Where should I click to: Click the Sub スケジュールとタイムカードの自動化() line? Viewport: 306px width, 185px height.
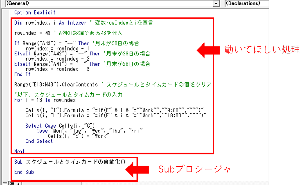pos(70,162)
